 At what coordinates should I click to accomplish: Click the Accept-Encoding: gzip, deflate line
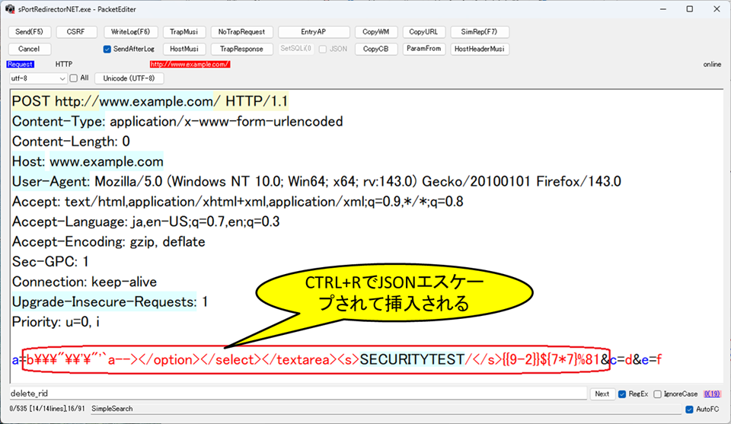[x=109, y=242]
